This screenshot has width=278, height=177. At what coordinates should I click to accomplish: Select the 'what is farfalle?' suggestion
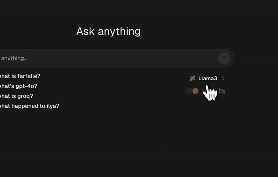(x=20, y=76)
